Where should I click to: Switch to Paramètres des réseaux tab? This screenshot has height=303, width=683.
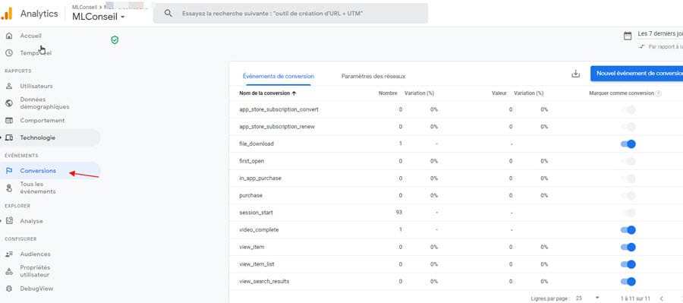click(373, 76)
